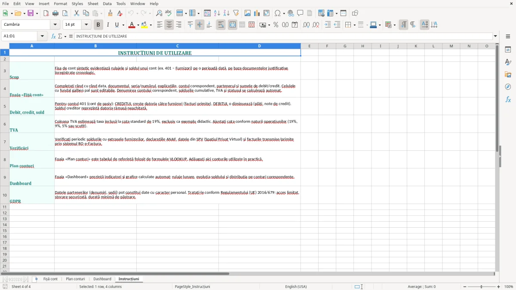Toggle Align Left
516x290 pixels.
click(x=160, y=25)
